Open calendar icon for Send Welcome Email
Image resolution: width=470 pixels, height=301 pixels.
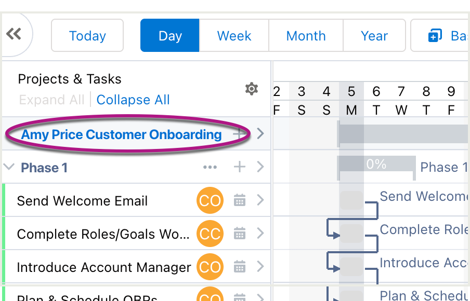(240, 200)
